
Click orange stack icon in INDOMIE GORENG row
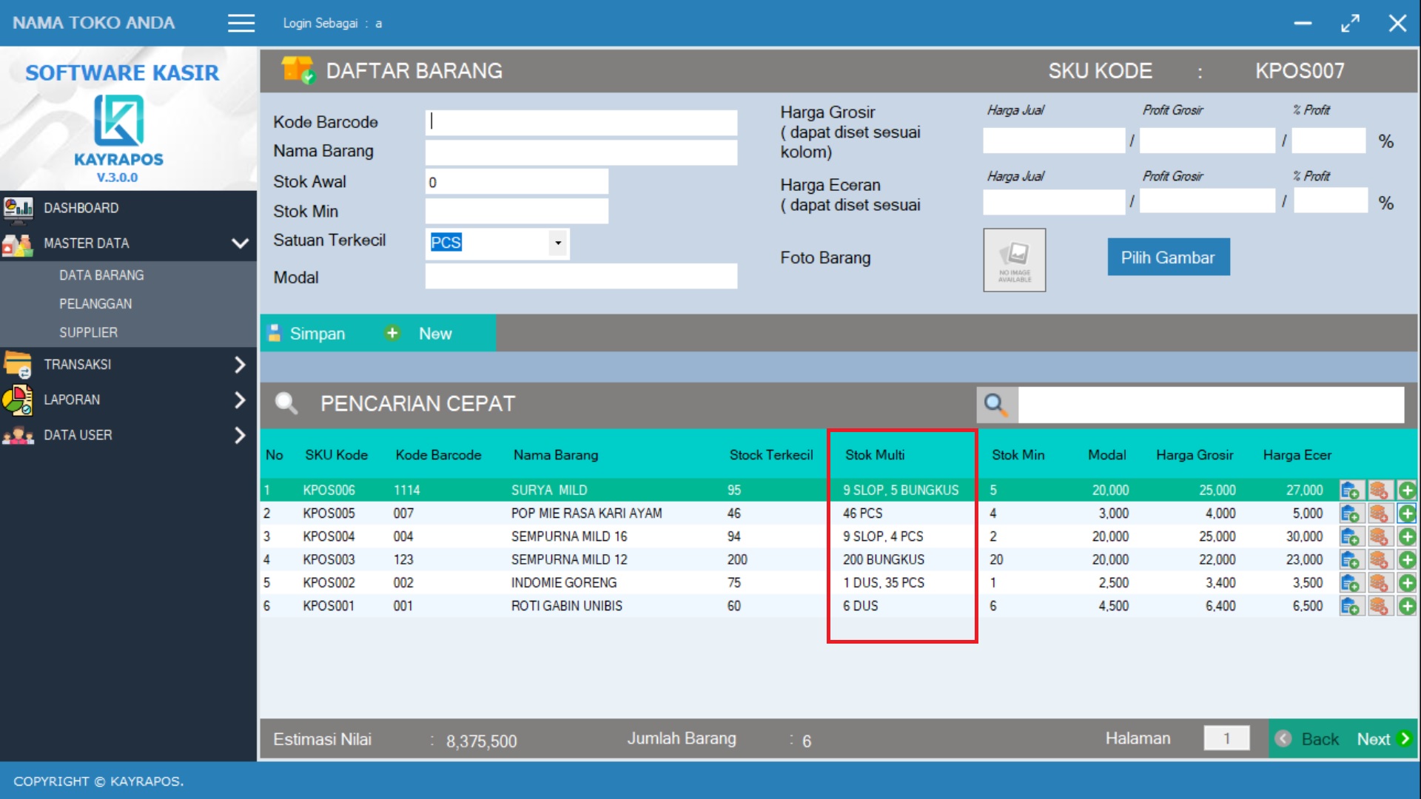click(1379, 583)
